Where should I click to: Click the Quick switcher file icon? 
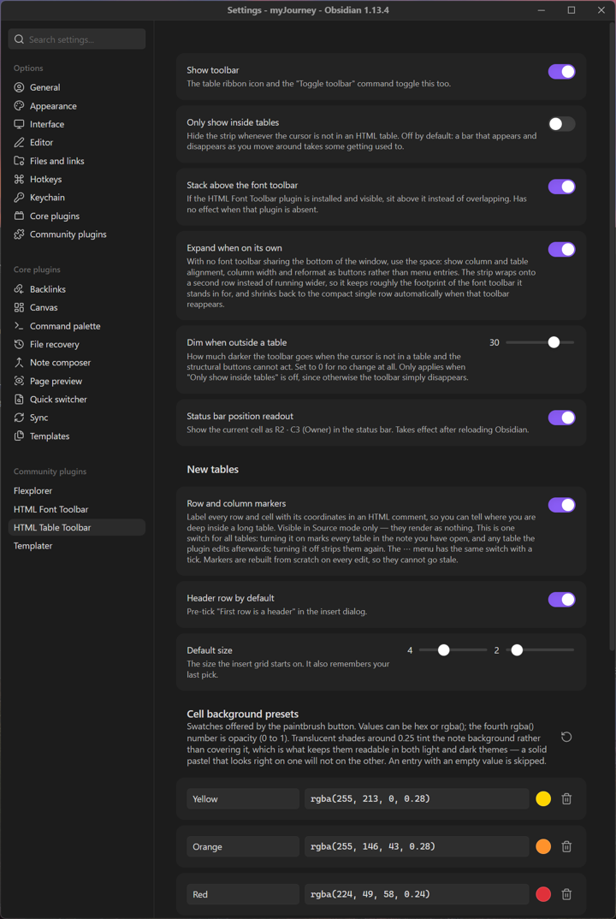[20, 400]
